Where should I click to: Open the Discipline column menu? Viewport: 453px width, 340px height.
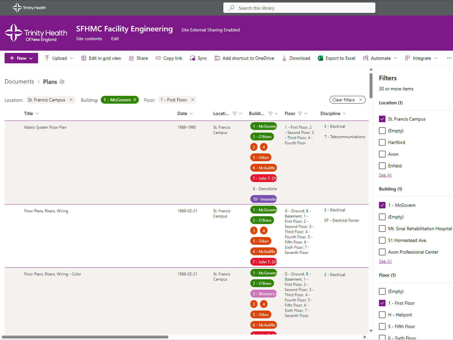(344, 113)
